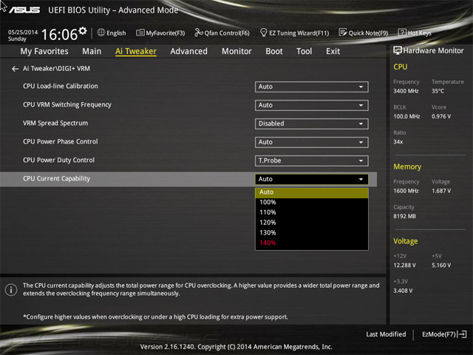Open MyFavorite(F3) folder icon

pyautogui.click(x=140, y=33)
